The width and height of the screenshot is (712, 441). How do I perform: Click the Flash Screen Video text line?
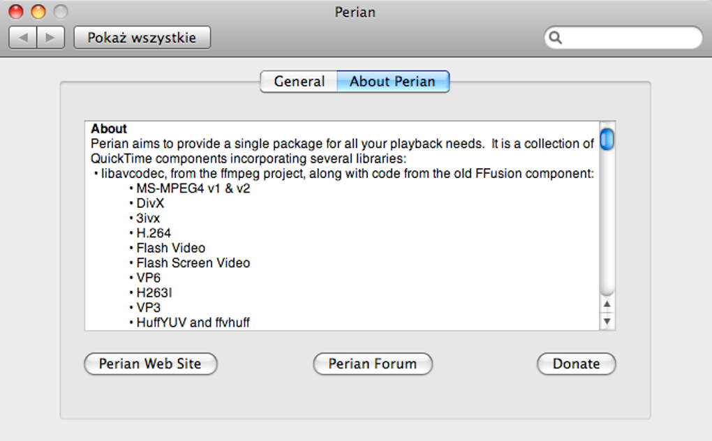point(193,263)
